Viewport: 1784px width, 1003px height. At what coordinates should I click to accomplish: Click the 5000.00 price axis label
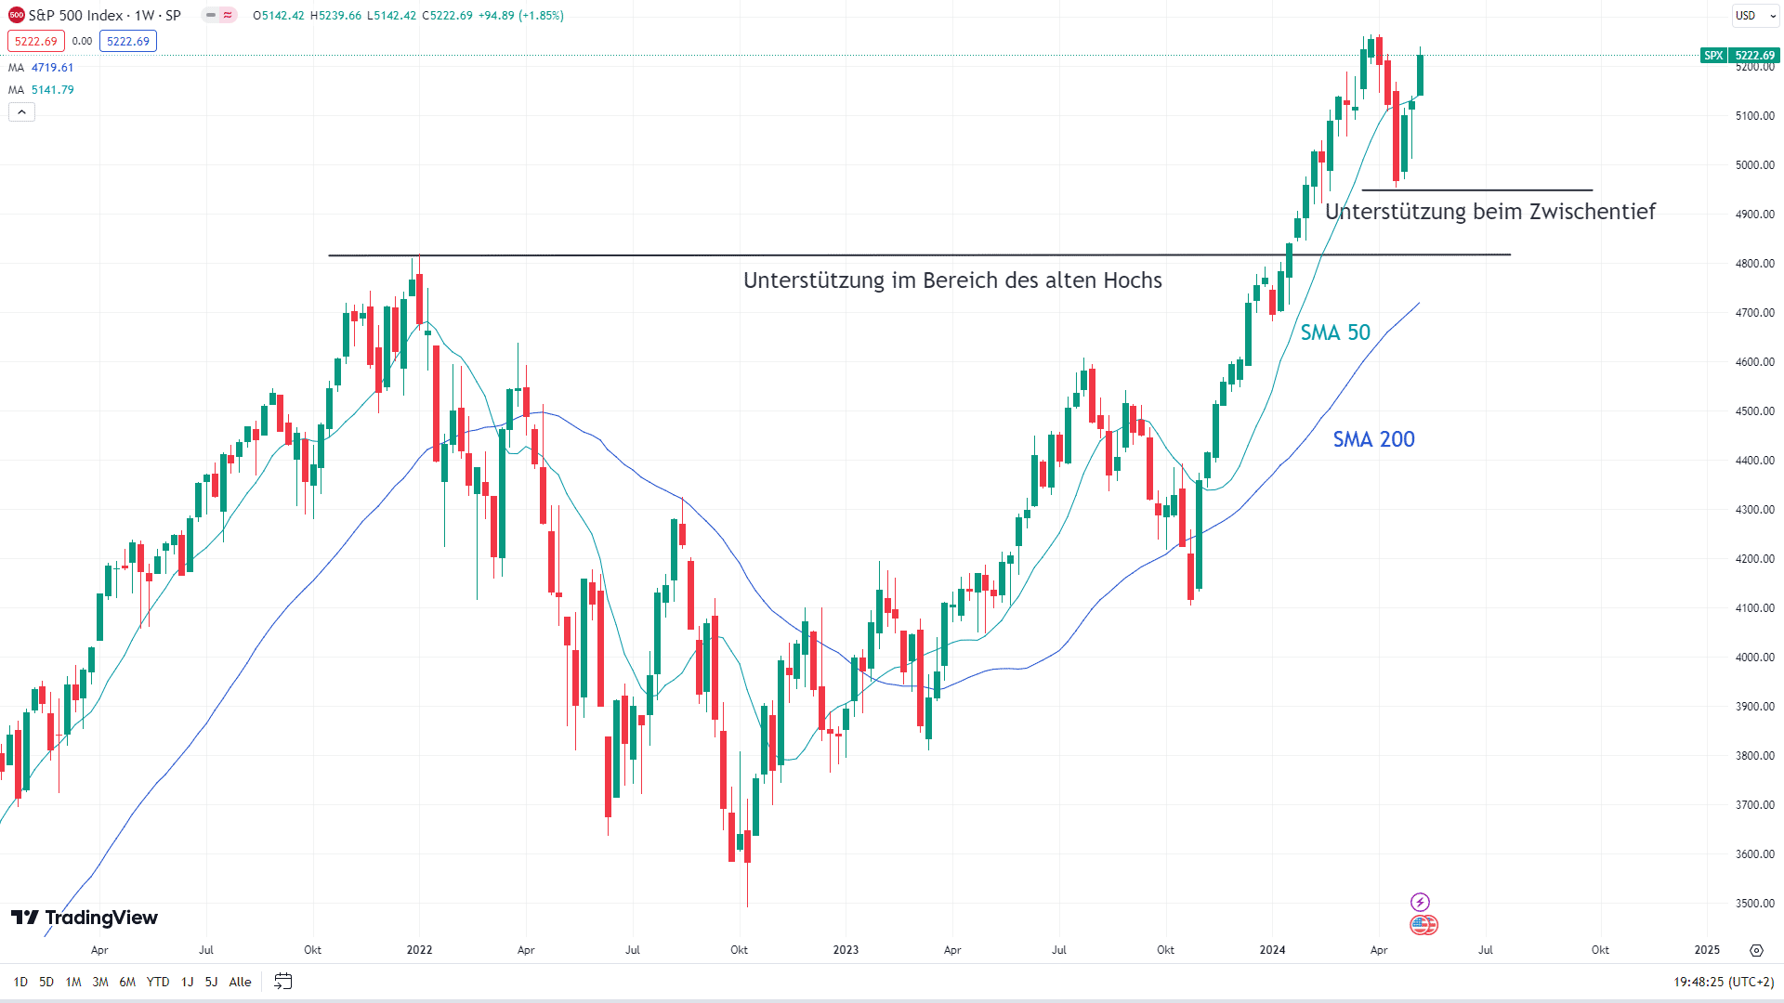coord(1754,165)
